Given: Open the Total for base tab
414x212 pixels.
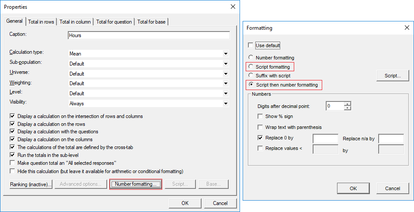Looking at the screenshot, I should [151, 22].
